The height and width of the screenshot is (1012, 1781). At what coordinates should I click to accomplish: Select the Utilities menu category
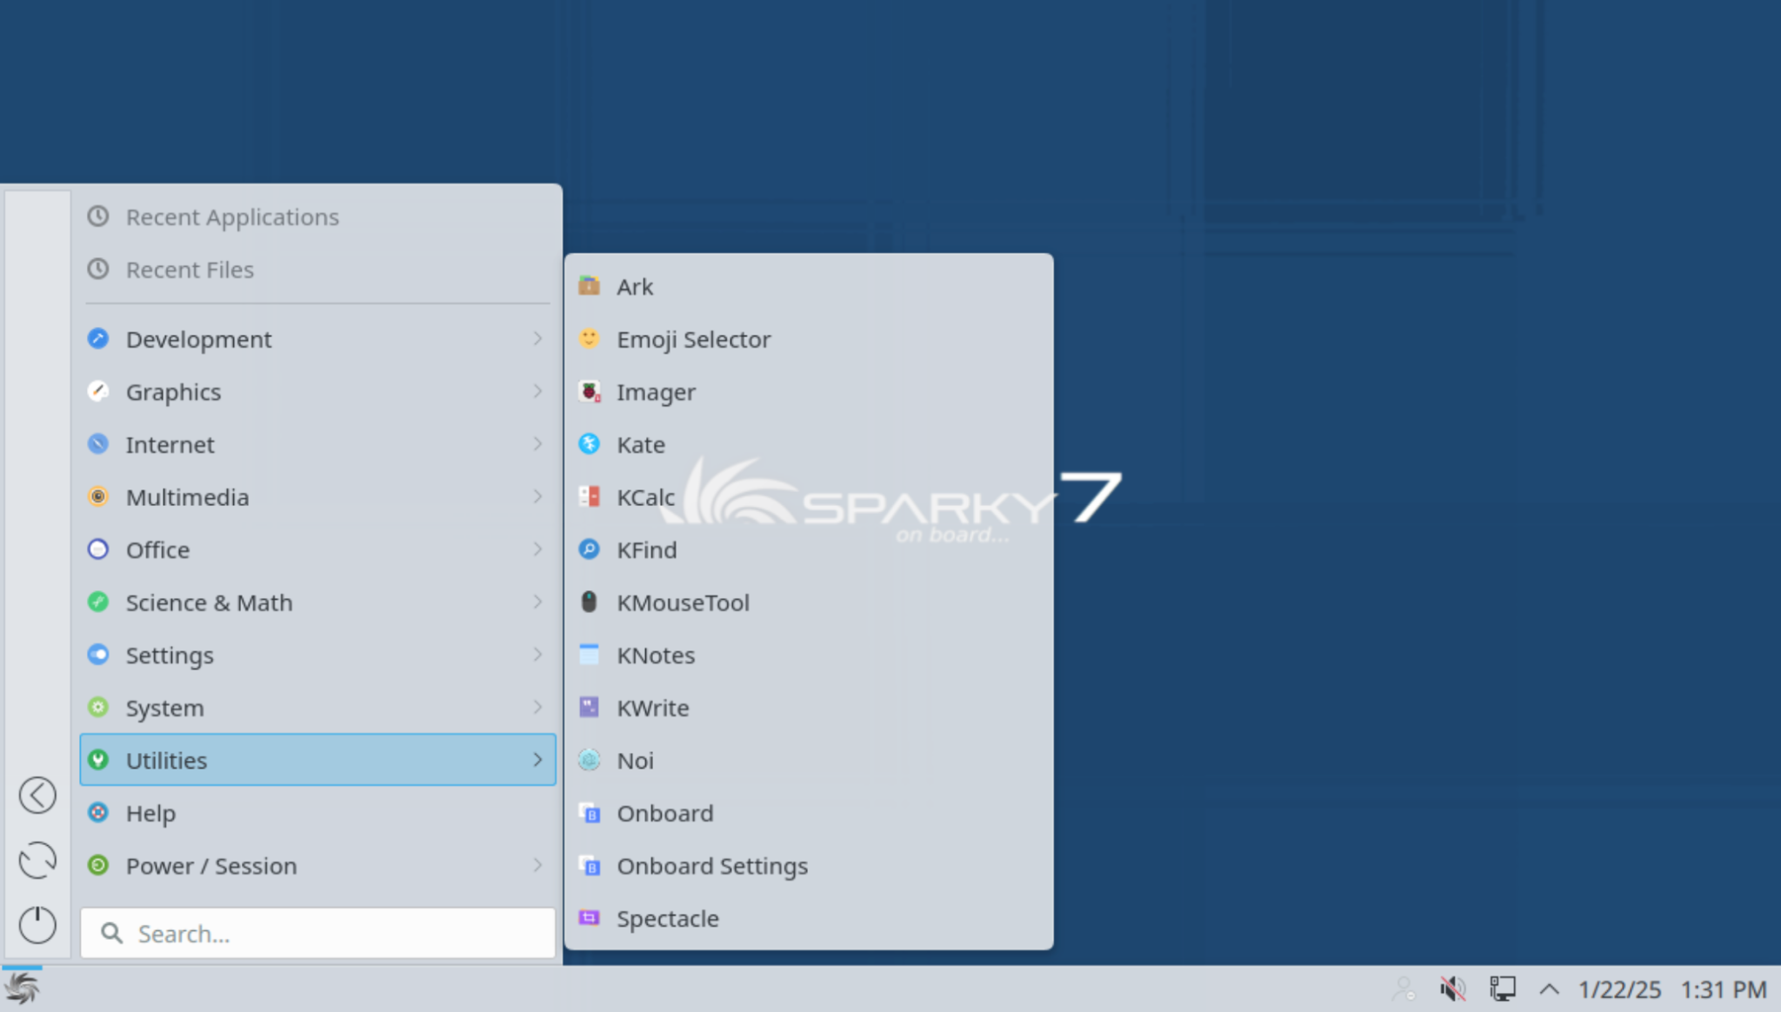coord(166,760)
